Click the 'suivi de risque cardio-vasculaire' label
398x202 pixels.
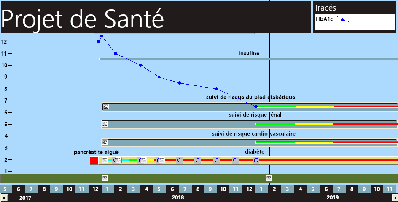(253, 133)
